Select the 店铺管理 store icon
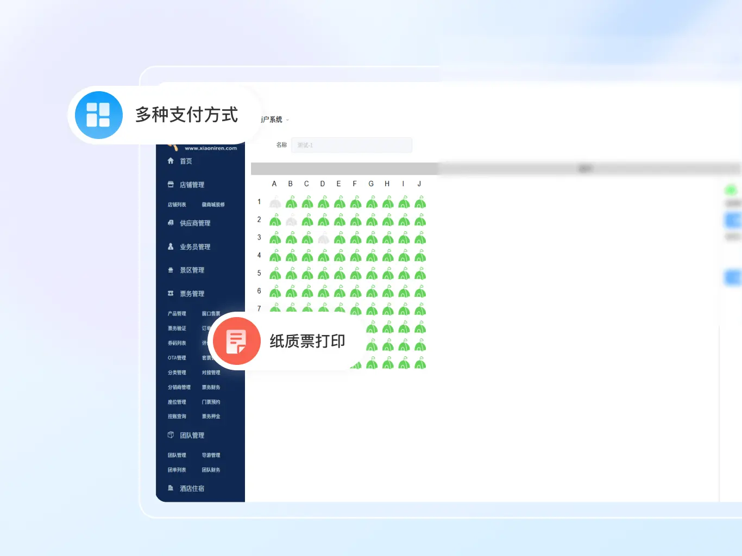Image resolution: width=742 pixels, height=556 pixels. pyautogui.click(x=171, y=184)
